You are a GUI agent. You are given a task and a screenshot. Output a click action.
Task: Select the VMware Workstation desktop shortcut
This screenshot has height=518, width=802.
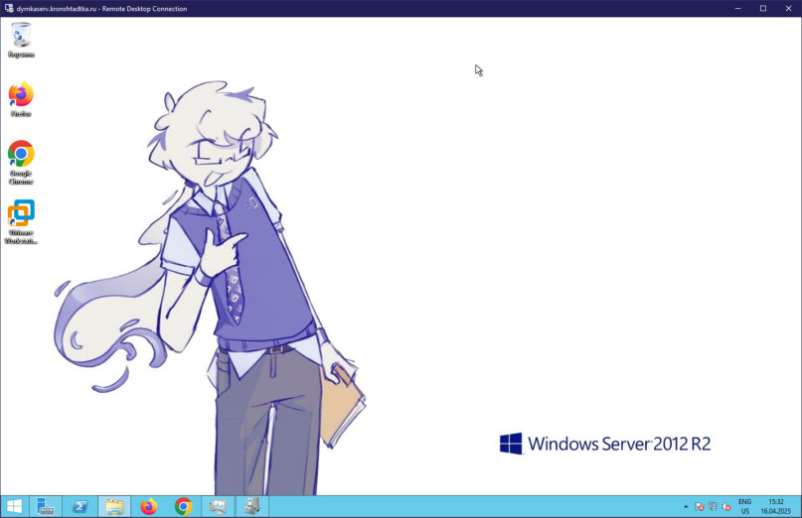pyautogui.click(x=21, y=221)
